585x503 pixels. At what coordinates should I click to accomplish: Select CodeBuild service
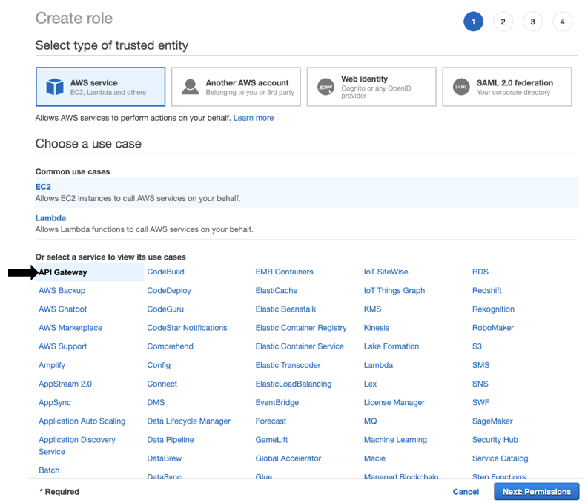(165, 272)
